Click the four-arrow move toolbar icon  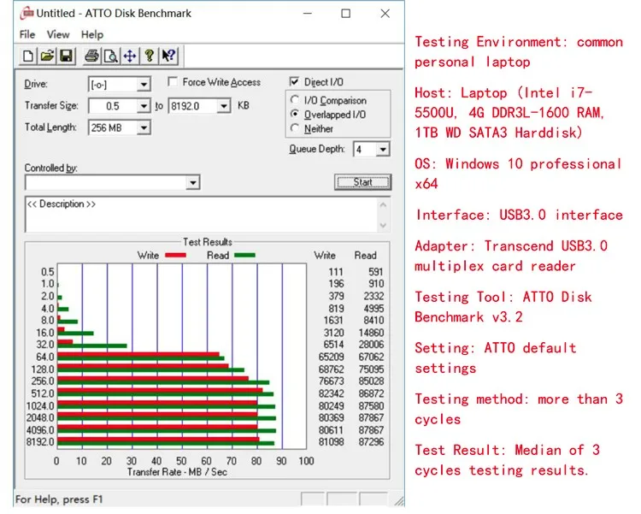[130, 56]
